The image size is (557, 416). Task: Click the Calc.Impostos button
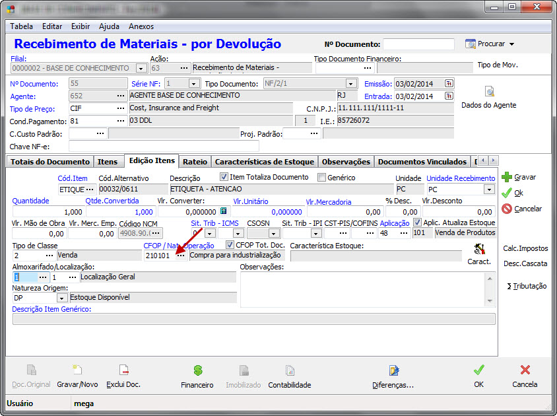point(525,248)
